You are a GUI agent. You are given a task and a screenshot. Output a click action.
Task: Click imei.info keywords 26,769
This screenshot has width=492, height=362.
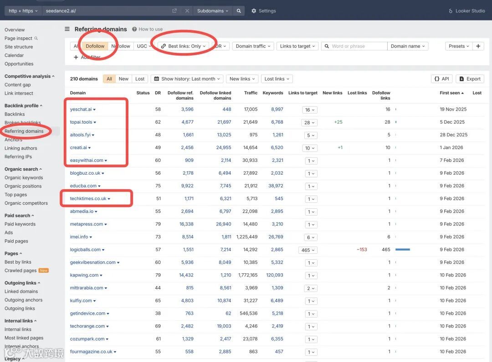tap(276, 237)
